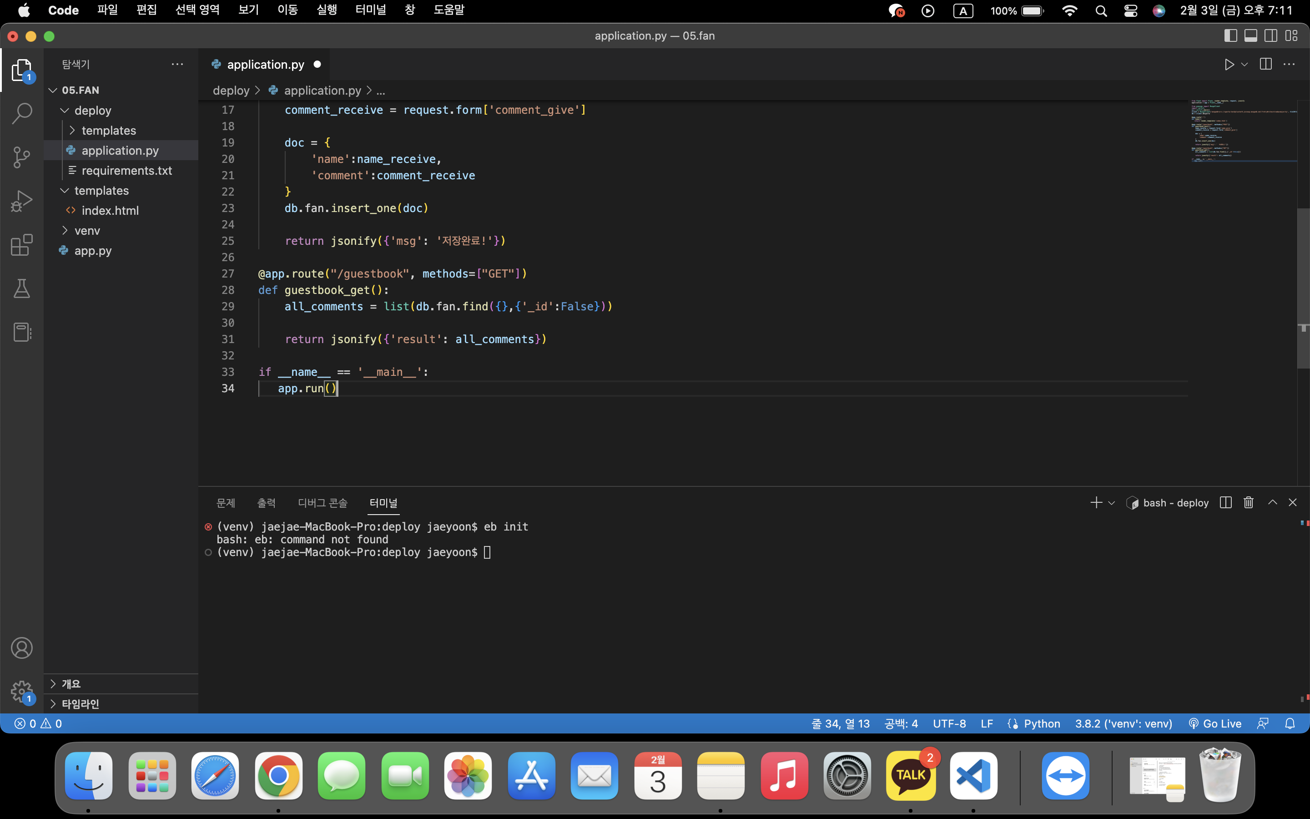Launch Google Chrome from the Dock
Viewport: 1310px width, 819px height.
[x=278, y=776]
